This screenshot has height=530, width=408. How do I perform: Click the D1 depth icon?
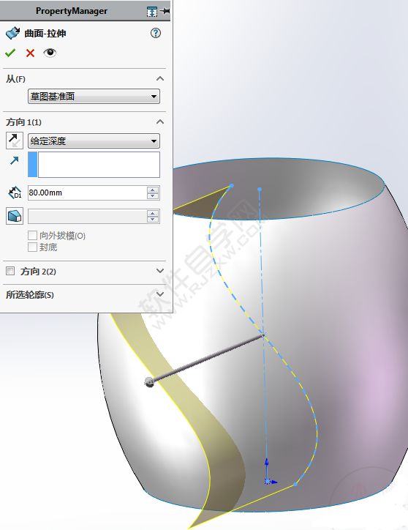[15, 193]
